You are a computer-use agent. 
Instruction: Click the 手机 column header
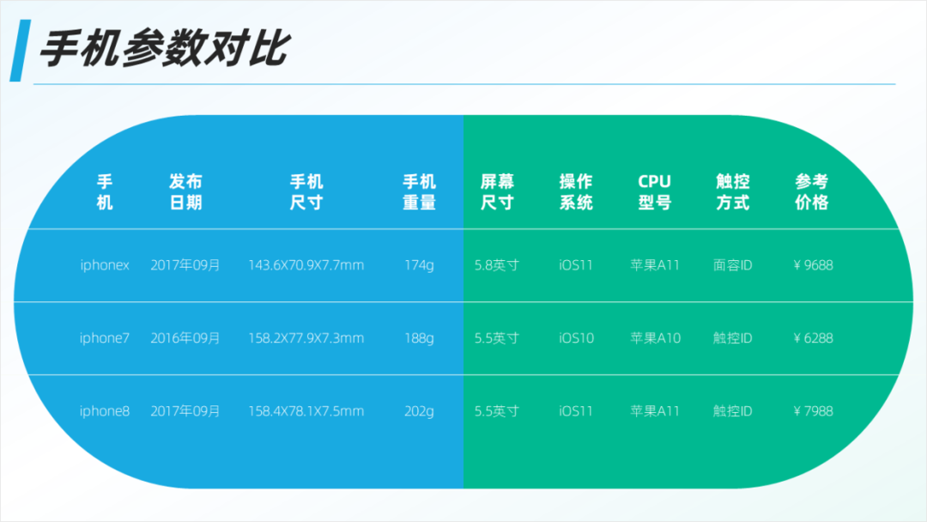click(105, 192)
